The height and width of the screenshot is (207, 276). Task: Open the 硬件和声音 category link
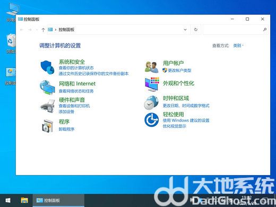coord(72,100)
